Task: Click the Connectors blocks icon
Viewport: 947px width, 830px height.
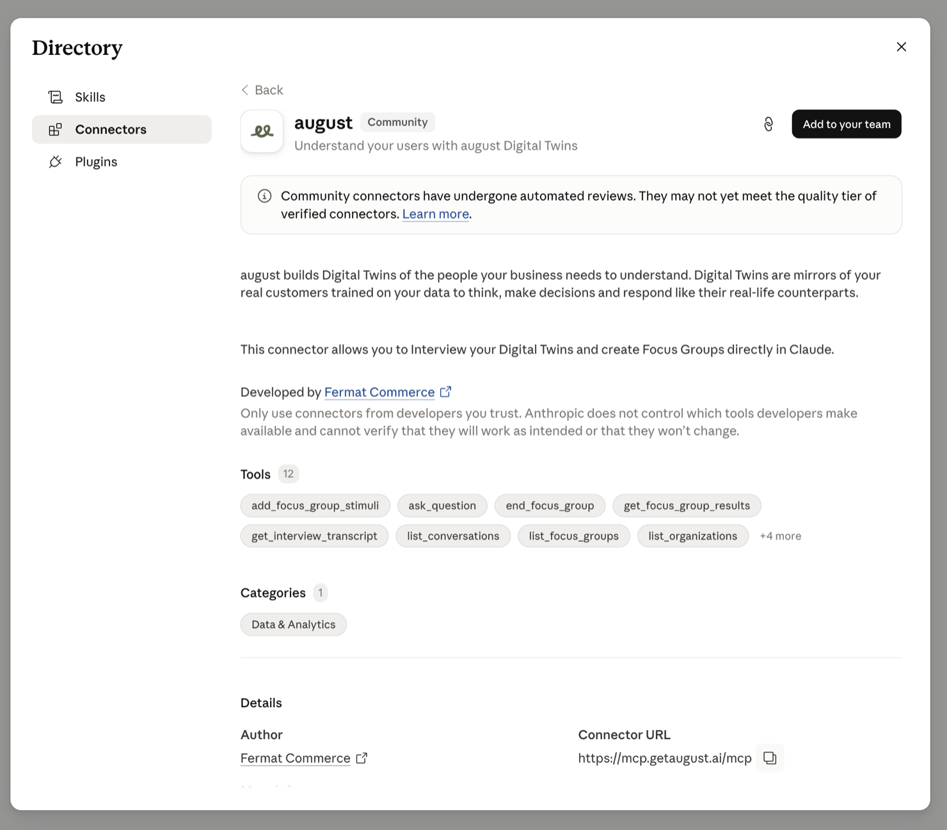Action: 56,129
